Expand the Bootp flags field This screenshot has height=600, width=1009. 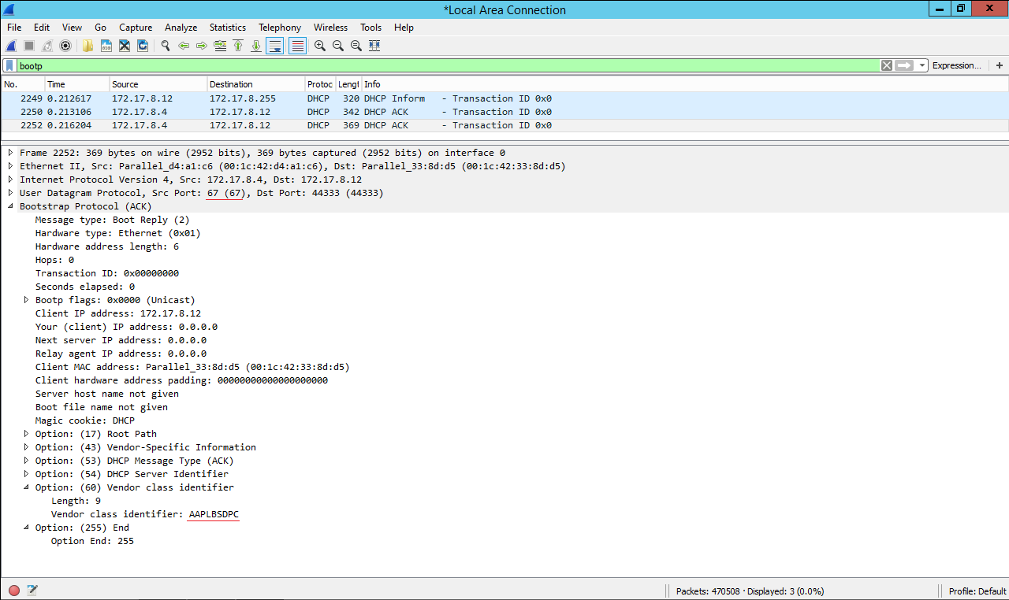click(26, 300)
